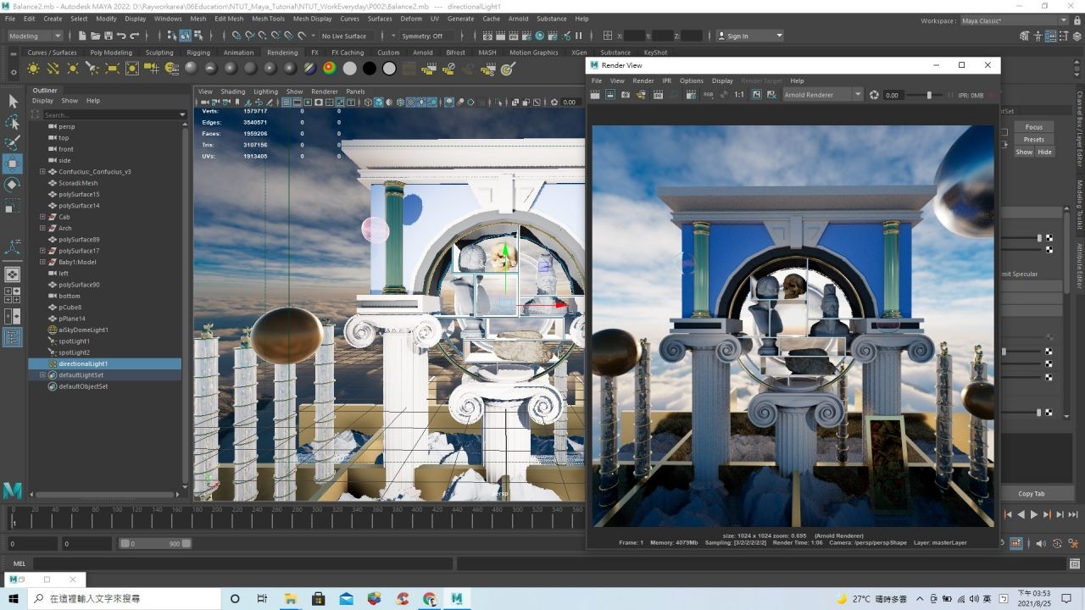1085x610 pixels.
Task: Redo previous render in Render View
Action: tap(595, 95)
